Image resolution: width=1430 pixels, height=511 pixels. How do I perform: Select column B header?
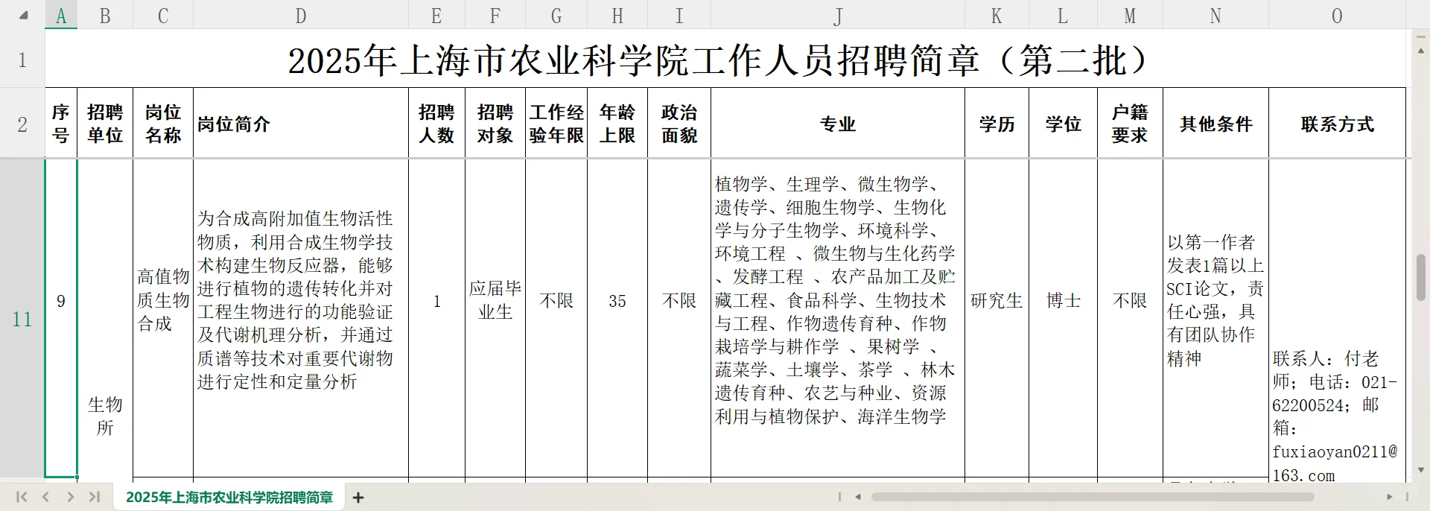(x=105, y=16)
